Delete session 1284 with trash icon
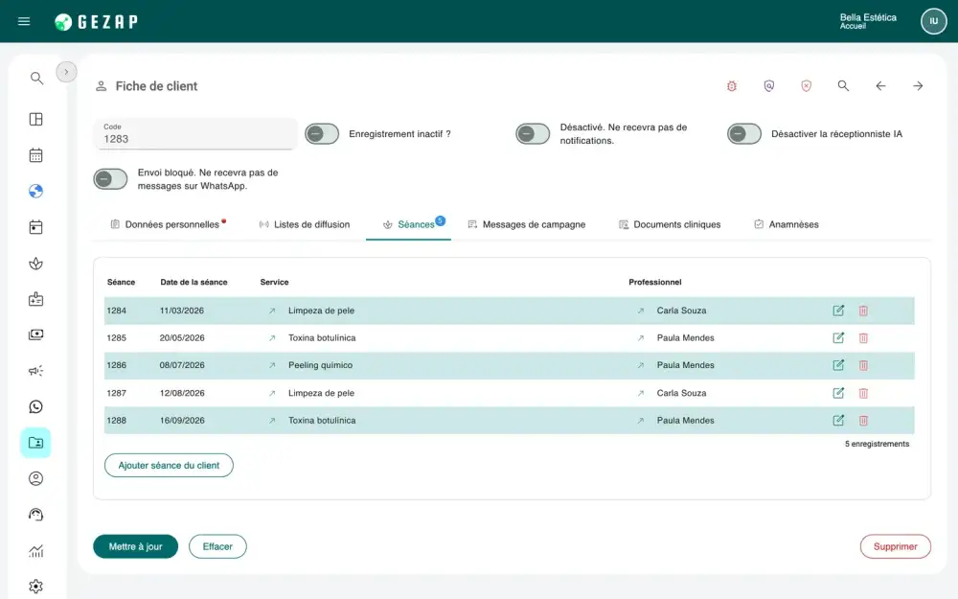This screenshot has width=958, height=599. click(863, 311)
